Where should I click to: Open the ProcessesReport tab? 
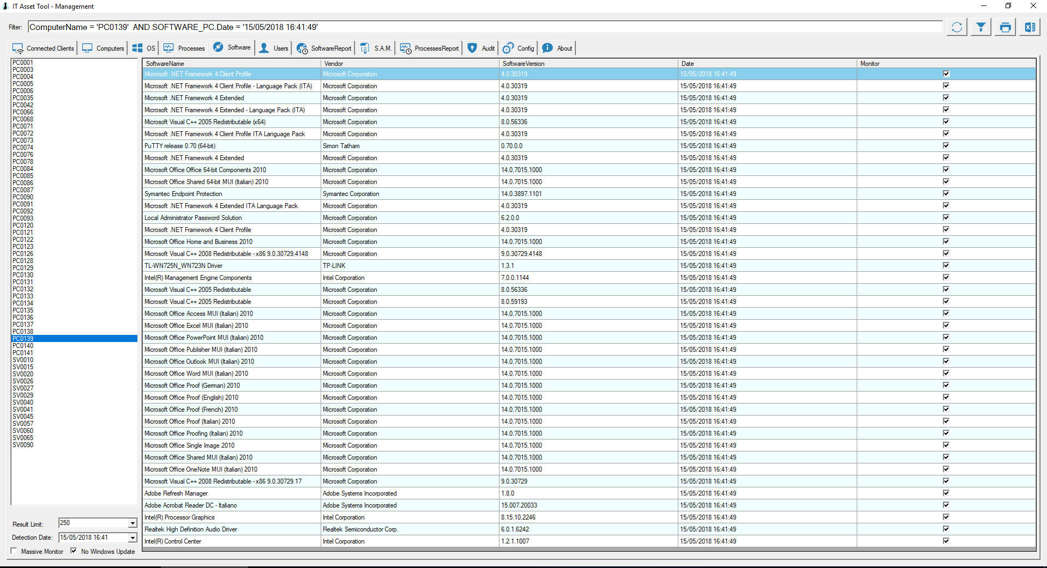430,48
